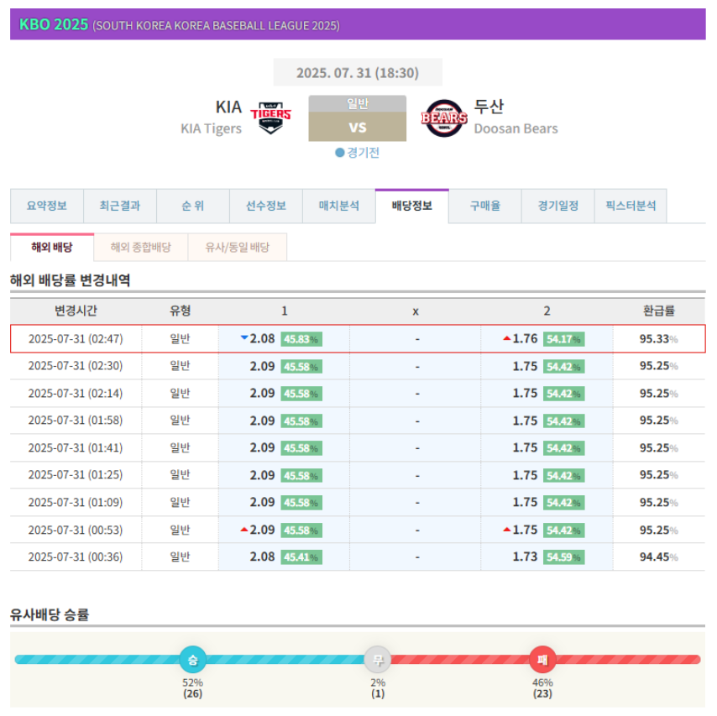Select the 승 win marker on the bar

click(x=192, y=659)
